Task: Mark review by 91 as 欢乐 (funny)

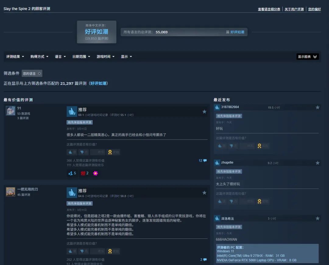Action: click(x=98, y=152)
